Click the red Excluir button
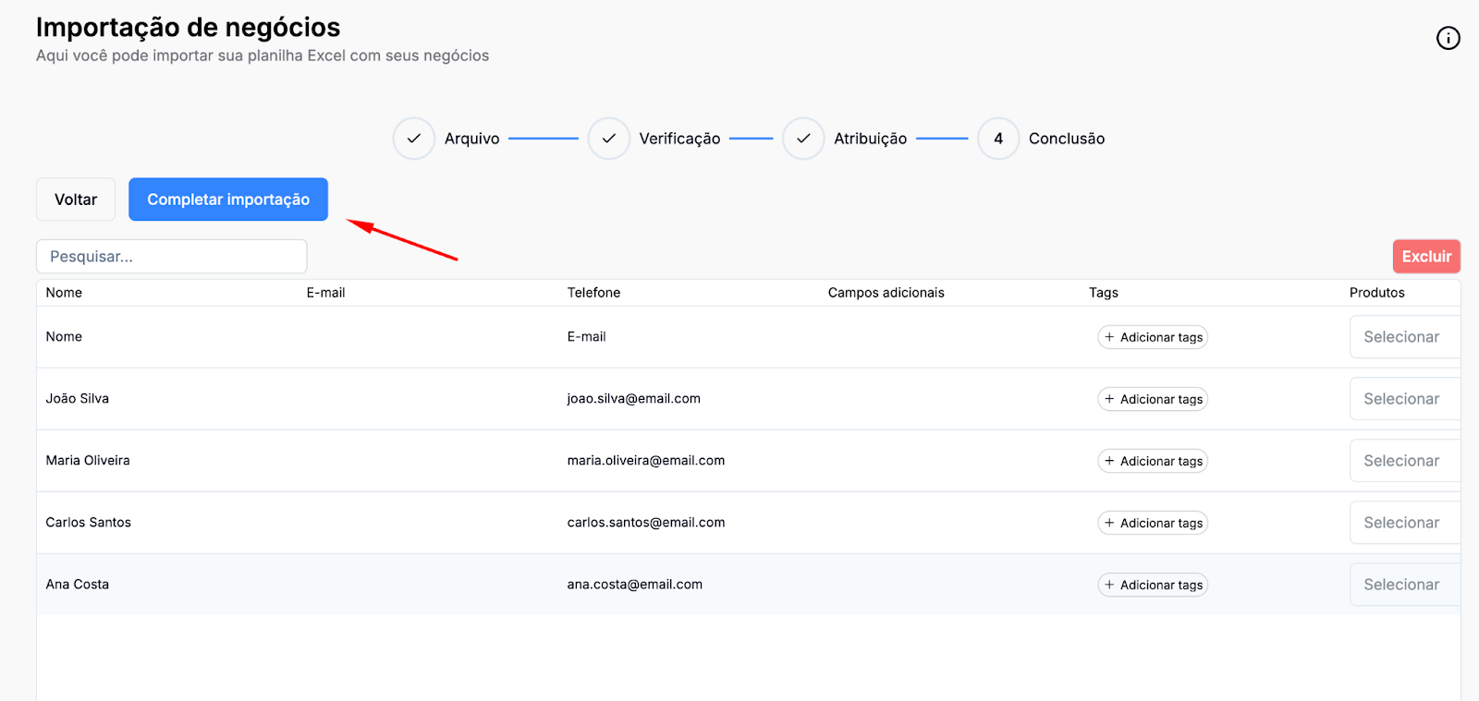Viewport: 1479px width, 701px height. pos(1426,257)
